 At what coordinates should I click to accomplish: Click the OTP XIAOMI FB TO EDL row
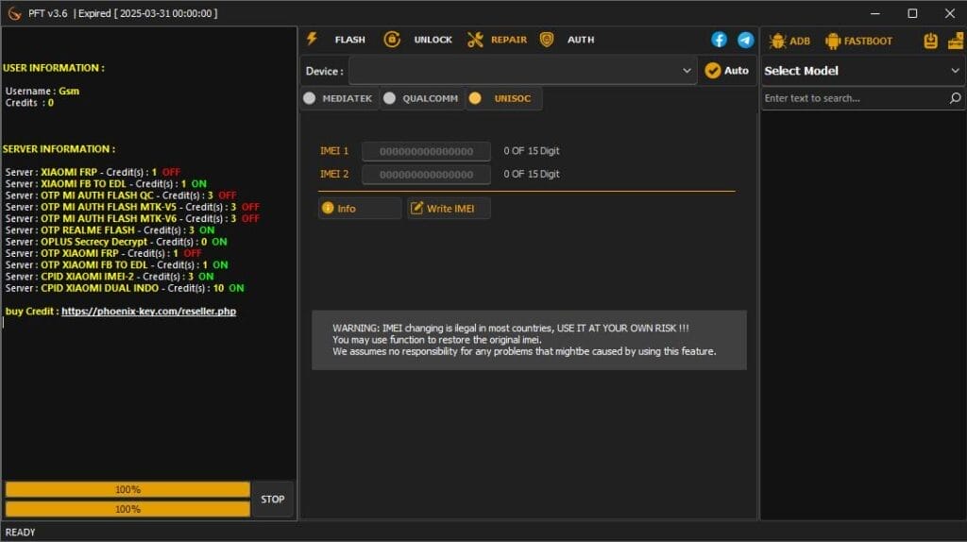click(x=116, y=265)
